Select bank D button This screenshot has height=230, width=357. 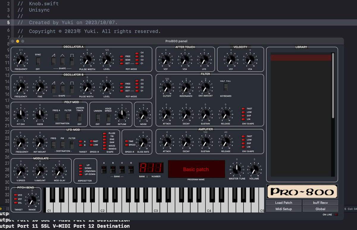pos(131,170)
